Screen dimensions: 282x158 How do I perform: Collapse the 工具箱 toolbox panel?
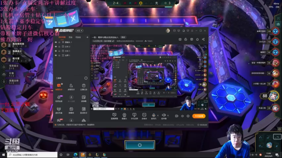click(x=86, y=78)
